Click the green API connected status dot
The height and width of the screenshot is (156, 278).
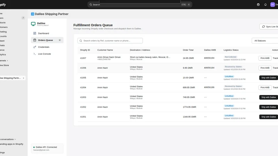(x=34, y=147)
